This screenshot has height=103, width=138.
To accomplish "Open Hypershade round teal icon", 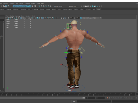I will [93, 6].
